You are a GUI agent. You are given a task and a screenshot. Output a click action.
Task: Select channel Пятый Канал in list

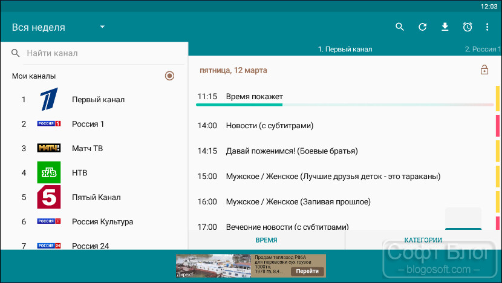click(94, 197)
